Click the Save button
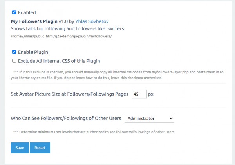This screenshot has width=235, height=165. click(x=20, y=148)
